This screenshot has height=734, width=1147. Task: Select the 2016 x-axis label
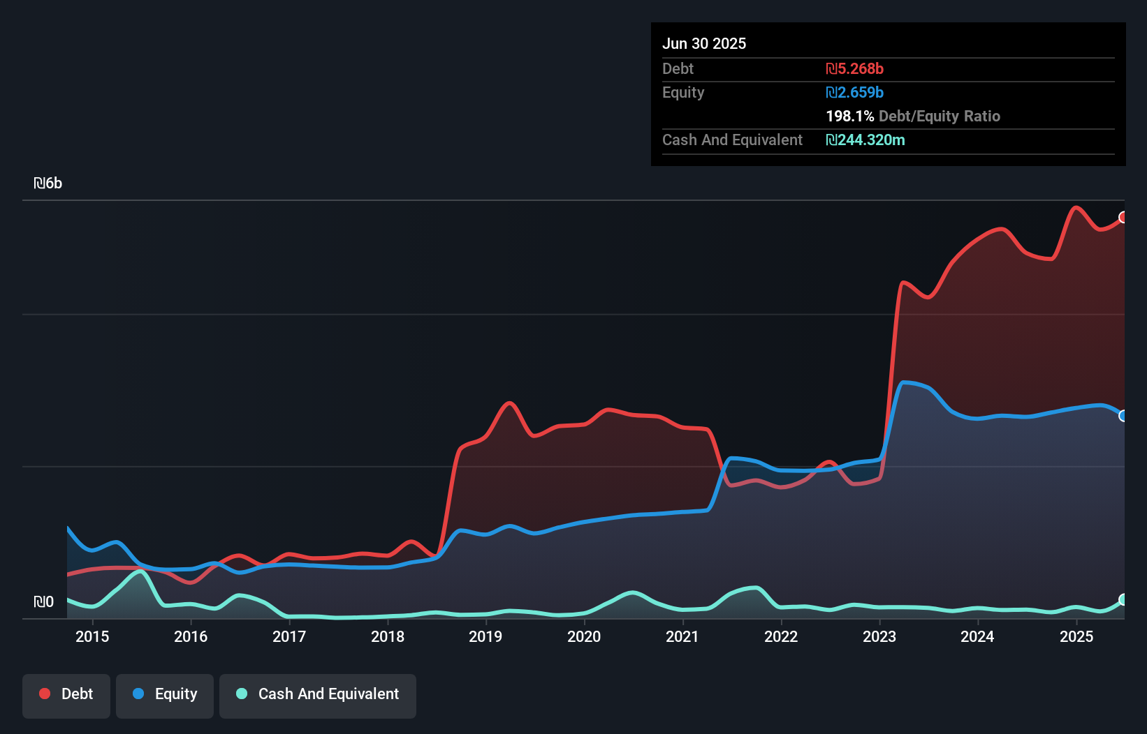[x=191, y=636]
